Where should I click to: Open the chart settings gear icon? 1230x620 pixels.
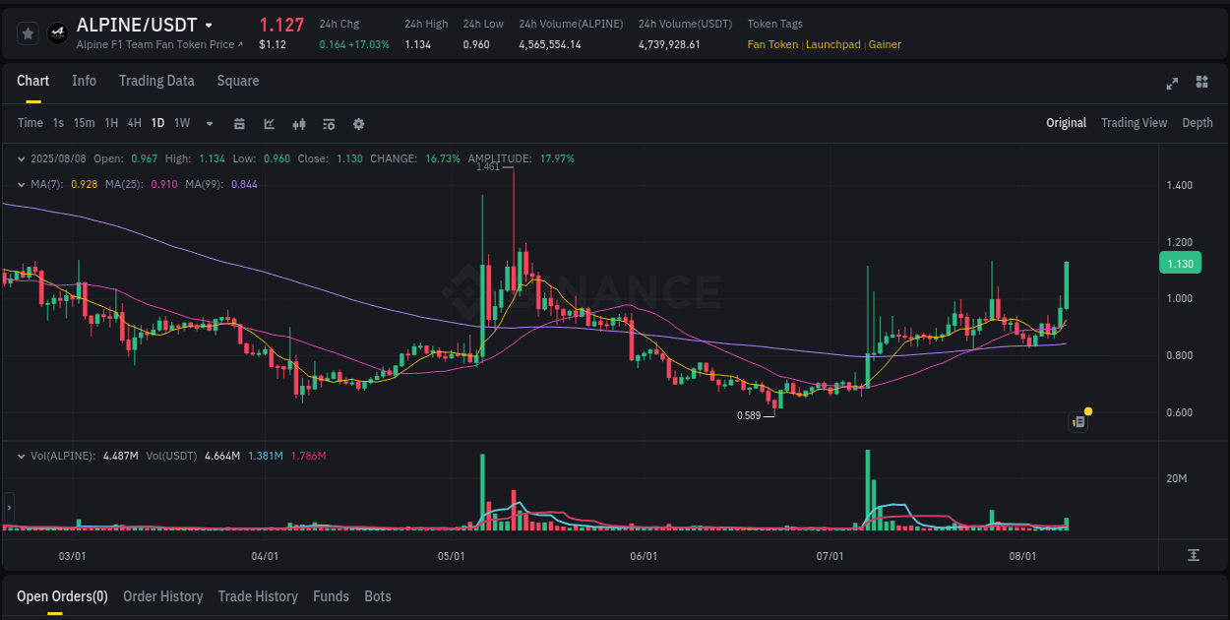click(358, 124)
